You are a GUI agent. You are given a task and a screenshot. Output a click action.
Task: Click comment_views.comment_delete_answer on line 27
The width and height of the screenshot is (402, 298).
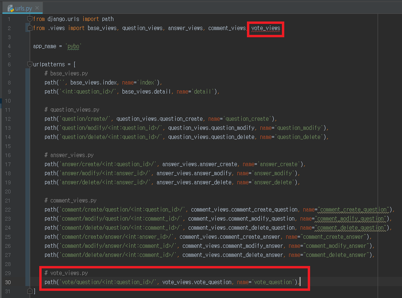(x=233, y=255)
